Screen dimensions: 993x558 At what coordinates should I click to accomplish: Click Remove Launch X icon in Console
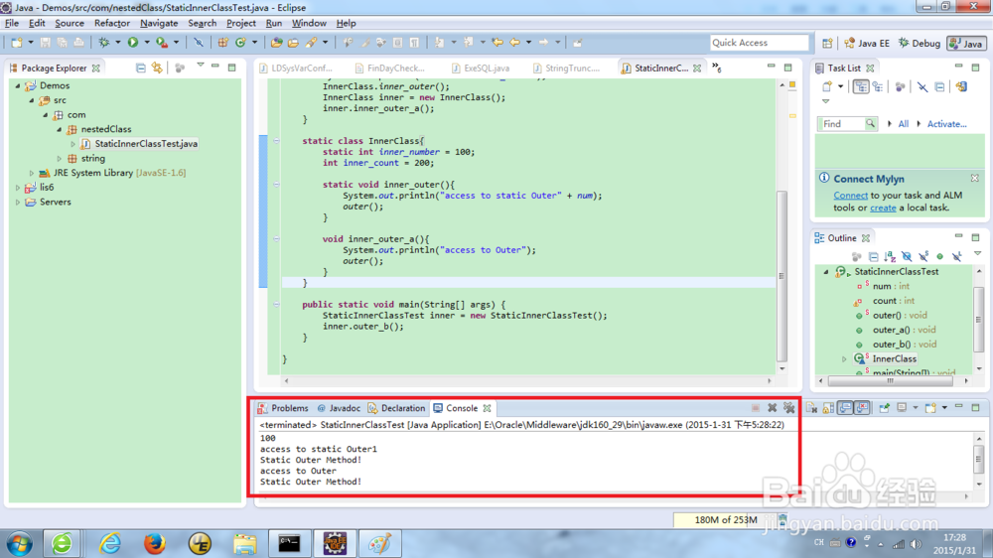[772, 408]
